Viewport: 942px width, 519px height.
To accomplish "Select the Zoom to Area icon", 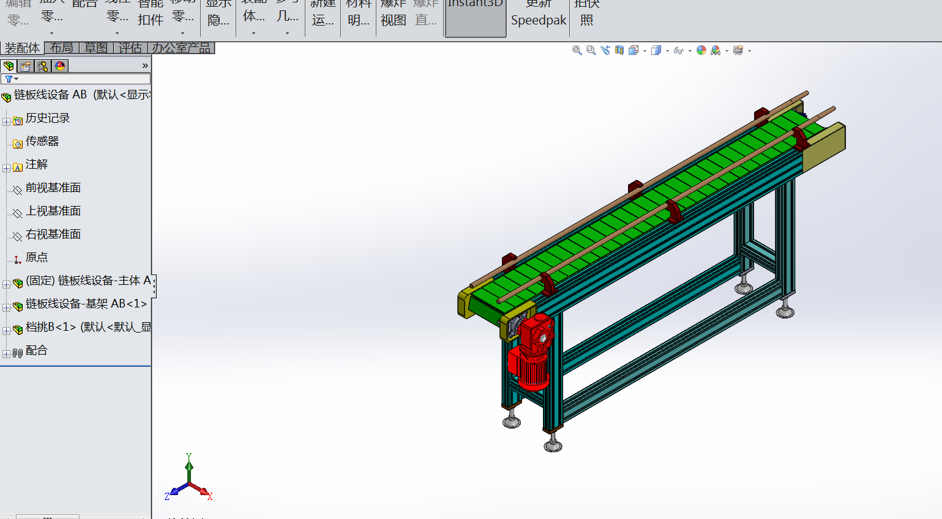I will (591, 50).
